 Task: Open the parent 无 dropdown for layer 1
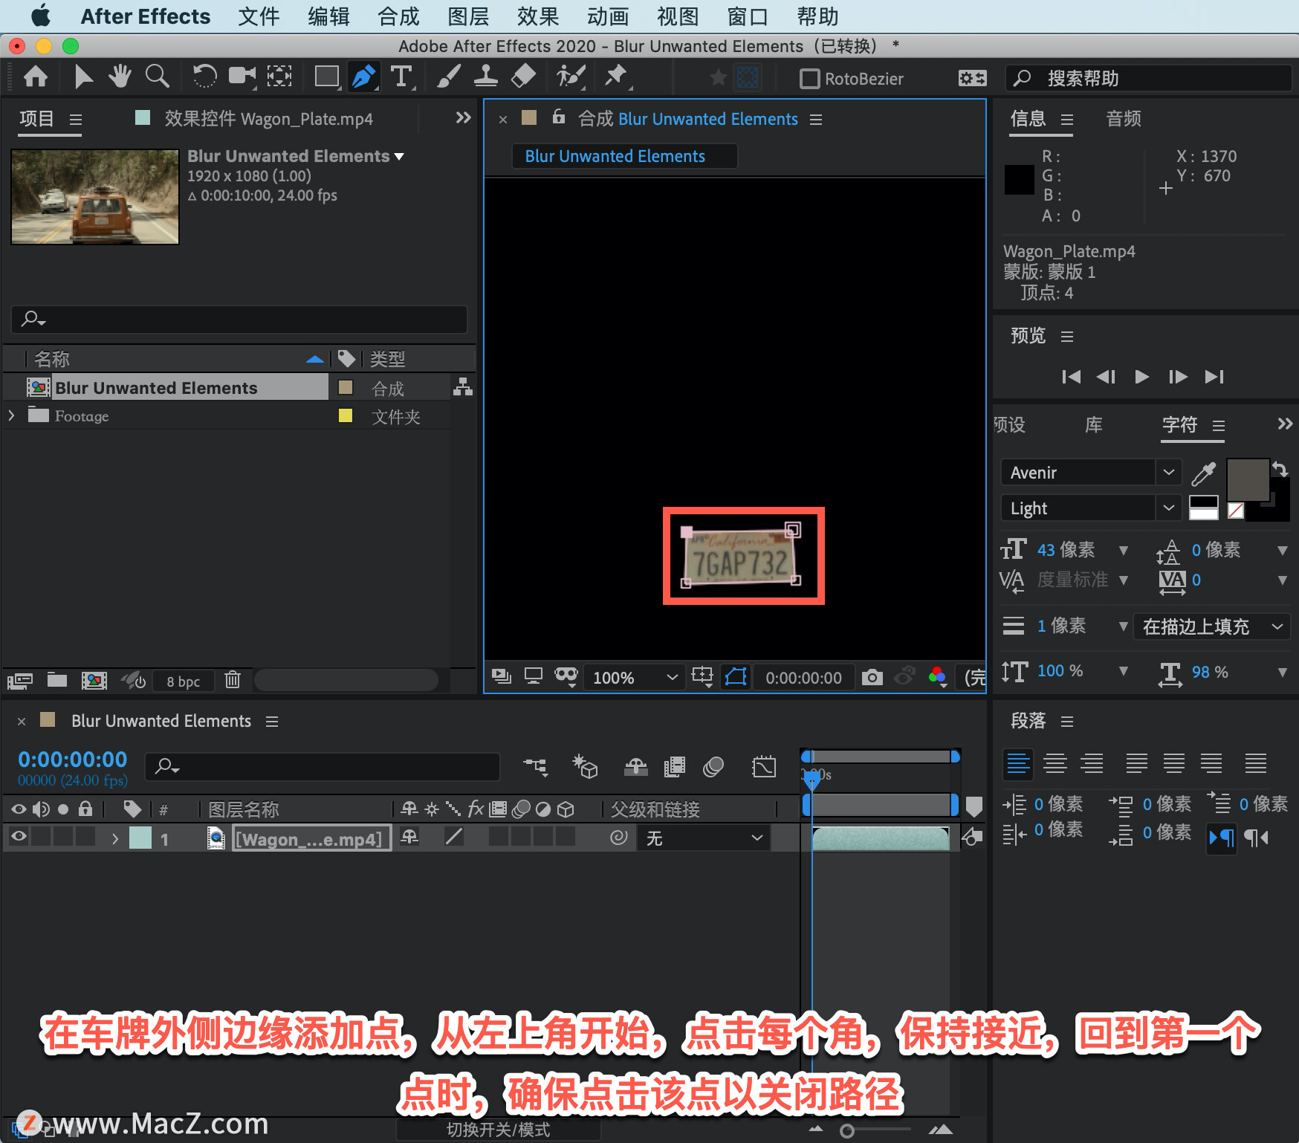704,838
